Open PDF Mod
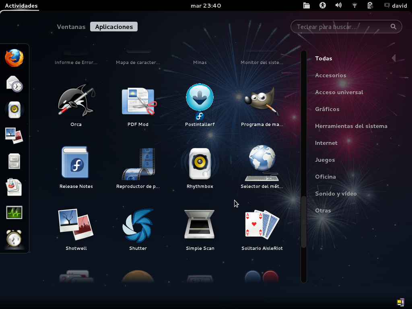 [138, 101]
